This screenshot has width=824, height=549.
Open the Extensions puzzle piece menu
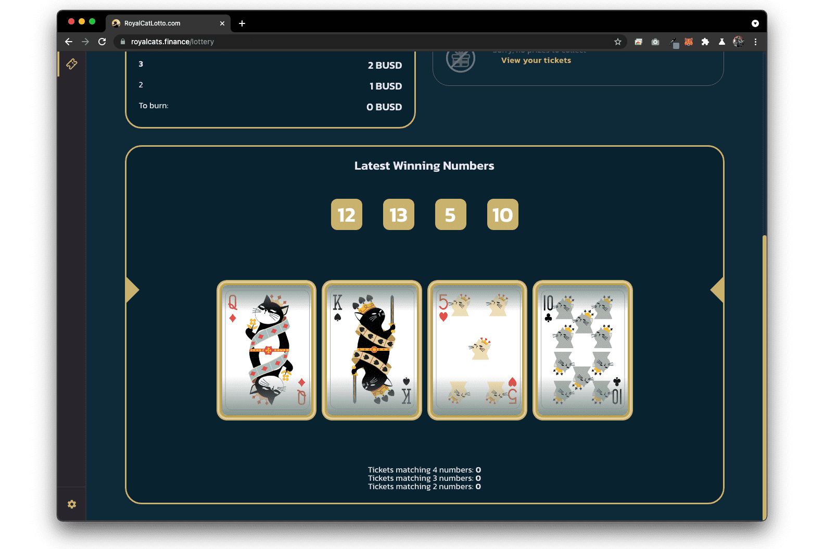(x=705, y=42)
